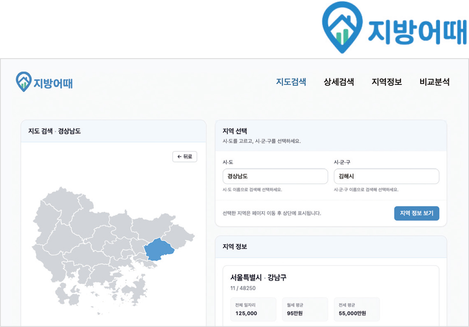The width and height of the screenshot is (469, 327).
Task: Click the 전세 평균 stat card
Action: coord(356,309)
